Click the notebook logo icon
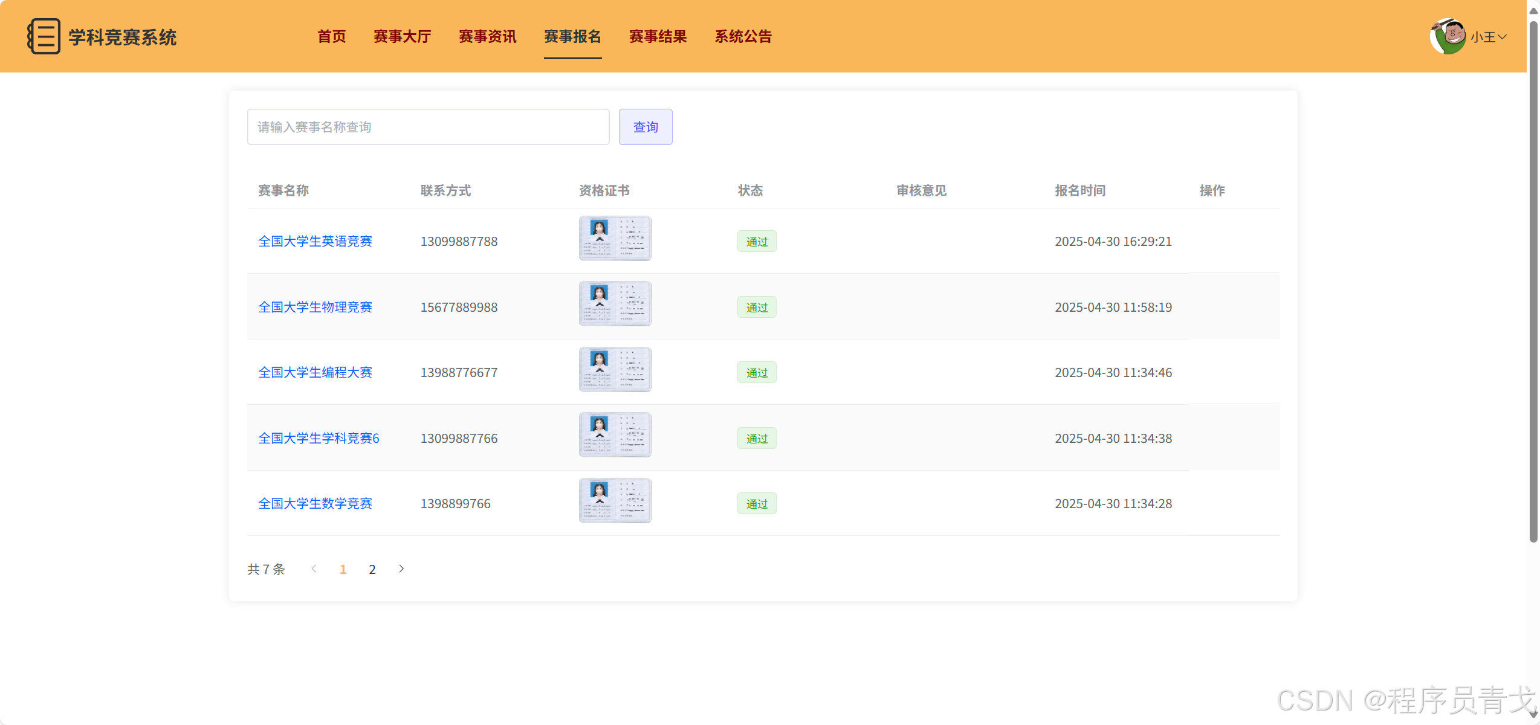Image resolution: width=1540 pixels, height=725 pixels. (44, 36)
